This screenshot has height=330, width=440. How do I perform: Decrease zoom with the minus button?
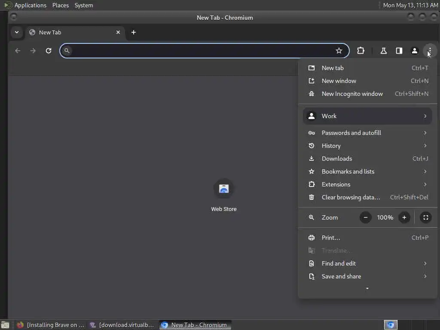click(365, 217)
